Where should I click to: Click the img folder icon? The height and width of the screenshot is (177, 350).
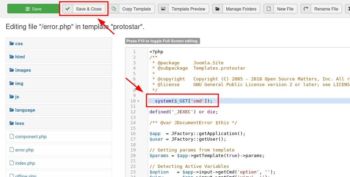point(12,83)
